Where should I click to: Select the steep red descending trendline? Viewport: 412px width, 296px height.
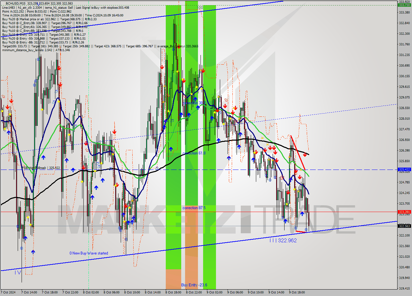click(298, 153)
